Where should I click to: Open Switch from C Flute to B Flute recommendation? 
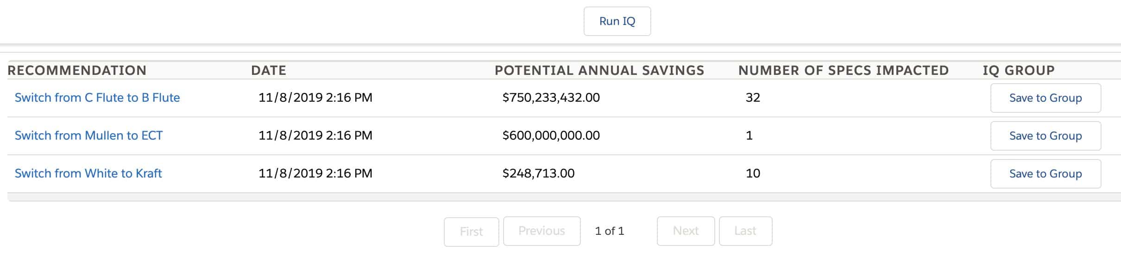point(97,98)
